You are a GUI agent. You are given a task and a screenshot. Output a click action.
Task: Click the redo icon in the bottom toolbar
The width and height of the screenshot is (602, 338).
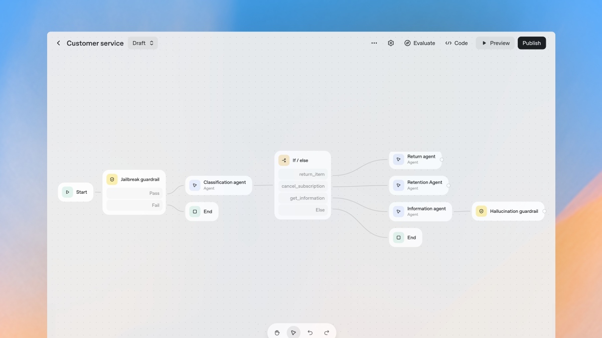tap(327, 332)
